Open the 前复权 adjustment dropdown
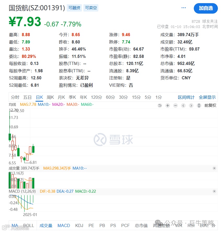 210,106
